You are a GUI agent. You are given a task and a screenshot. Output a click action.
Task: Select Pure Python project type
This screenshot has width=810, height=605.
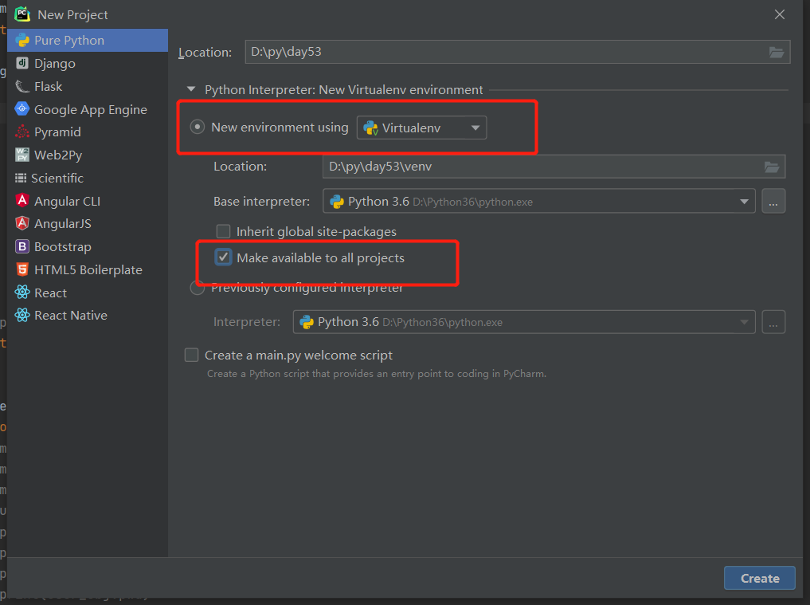pyautogui.click(x=69, y=40)
